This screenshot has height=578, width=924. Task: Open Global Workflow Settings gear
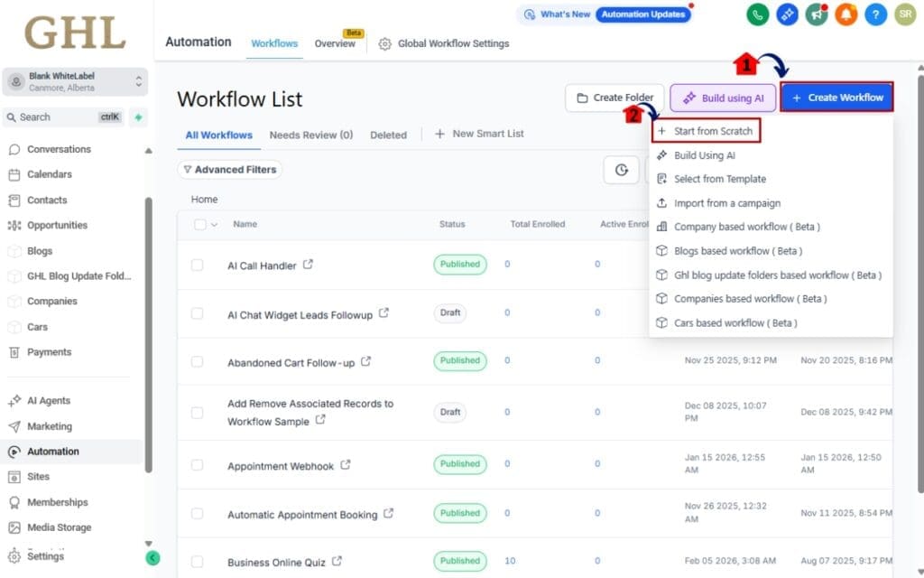(x=385, y=43)
